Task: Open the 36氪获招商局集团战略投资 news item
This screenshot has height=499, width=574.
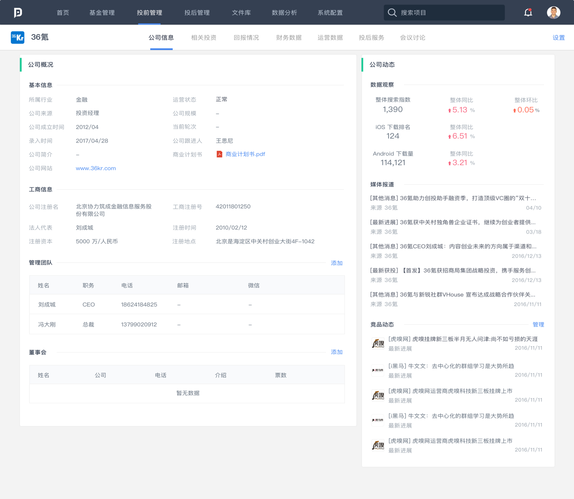Action: (453, 270)
